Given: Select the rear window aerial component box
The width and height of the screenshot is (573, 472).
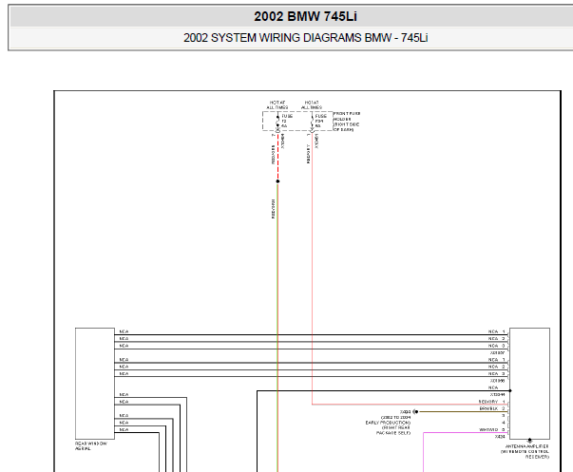Looking at the screenshot, I should [95, 384].
